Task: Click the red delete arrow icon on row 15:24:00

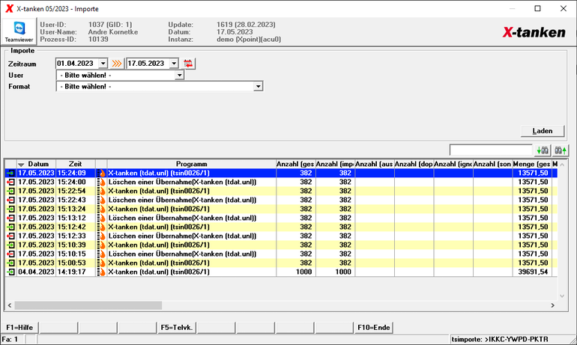Action: tap(10, 182)
